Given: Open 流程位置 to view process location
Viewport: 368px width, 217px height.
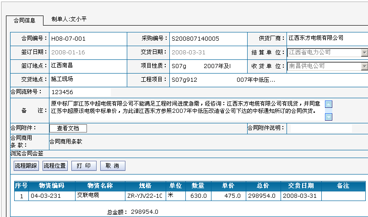Looking at the screenshot, I should click(x=54, y=166).
